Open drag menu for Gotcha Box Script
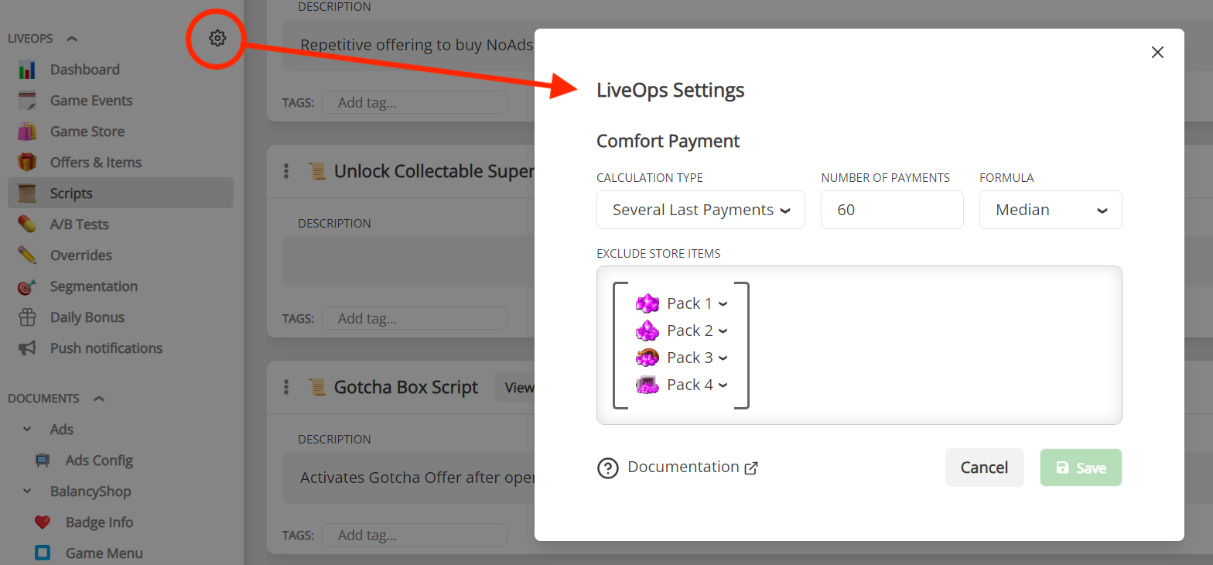This screenshot has width=1213, height=565. [x=286, y=387]
